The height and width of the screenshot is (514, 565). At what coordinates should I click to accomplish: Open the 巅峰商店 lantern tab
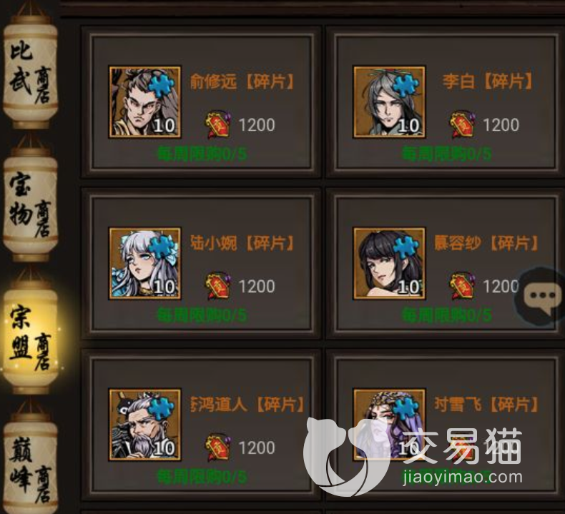pos(30,465)
